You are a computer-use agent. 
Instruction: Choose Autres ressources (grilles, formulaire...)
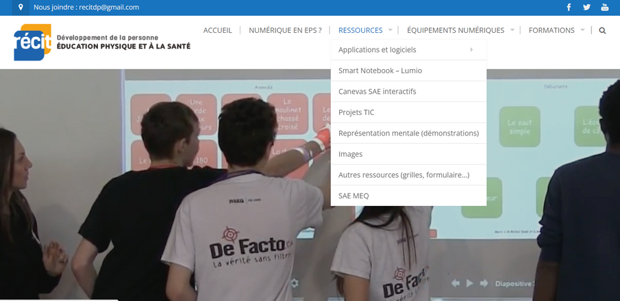click(404, 175)
